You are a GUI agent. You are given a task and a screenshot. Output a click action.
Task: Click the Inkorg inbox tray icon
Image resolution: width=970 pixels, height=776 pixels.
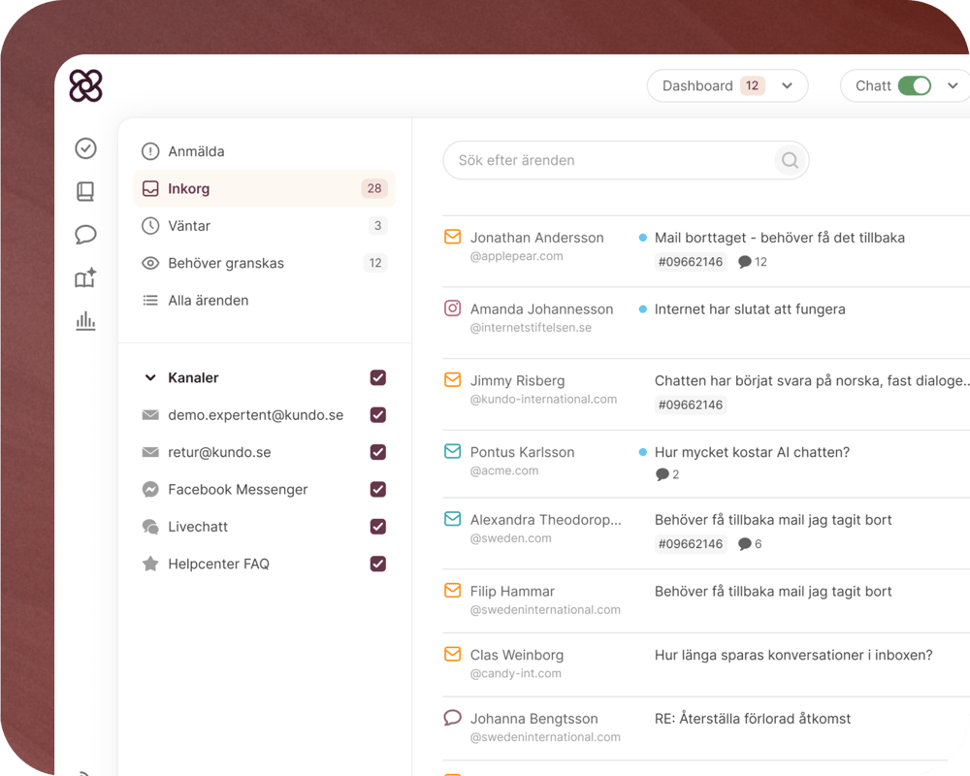[x=150, y=189]
